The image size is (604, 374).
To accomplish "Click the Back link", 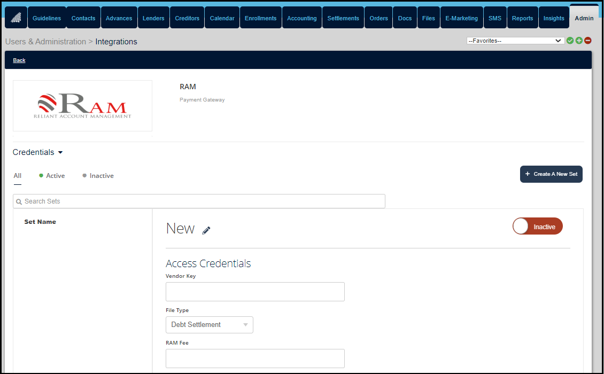I will click(x=19, y=60).
